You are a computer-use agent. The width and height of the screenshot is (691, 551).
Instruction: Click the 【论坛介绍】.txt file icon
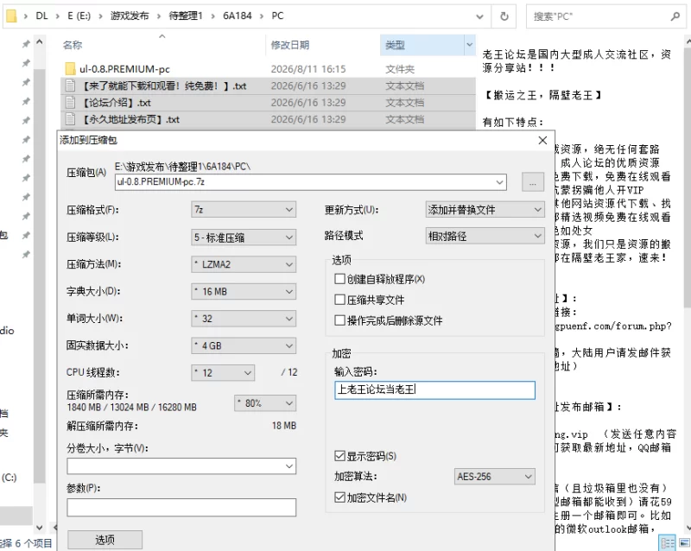click(70, 102)
